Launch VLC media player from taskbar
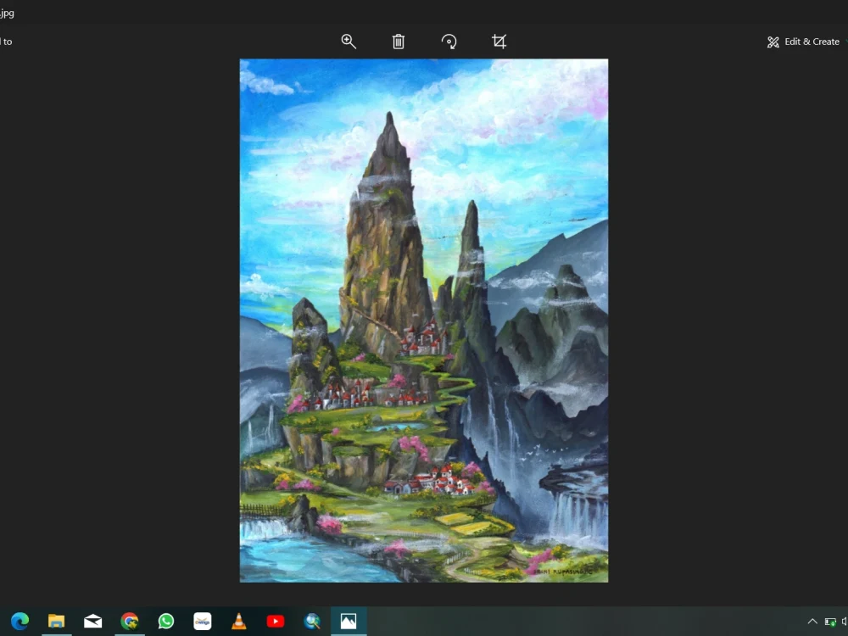Viewport: 848px width, 636px height. [x=238, y=621]
